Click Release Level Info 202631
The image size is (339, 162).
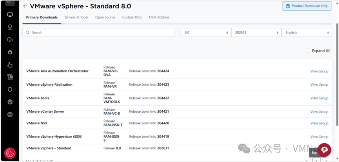(149, 148)
